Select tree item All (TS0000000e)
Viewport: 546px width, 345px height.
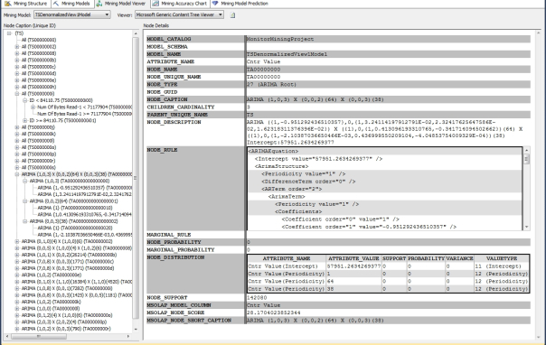(x=39, y=80)
